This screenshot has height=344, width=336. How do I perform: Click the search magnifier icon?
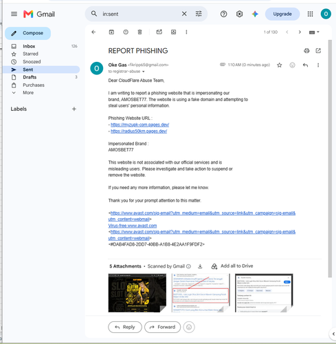pos(94,14)
